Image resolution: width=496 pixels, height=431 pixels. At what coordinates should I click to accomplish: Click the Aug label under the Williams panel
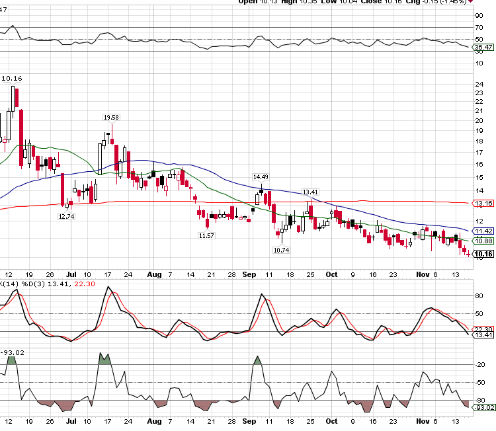[x=154, y=421]
